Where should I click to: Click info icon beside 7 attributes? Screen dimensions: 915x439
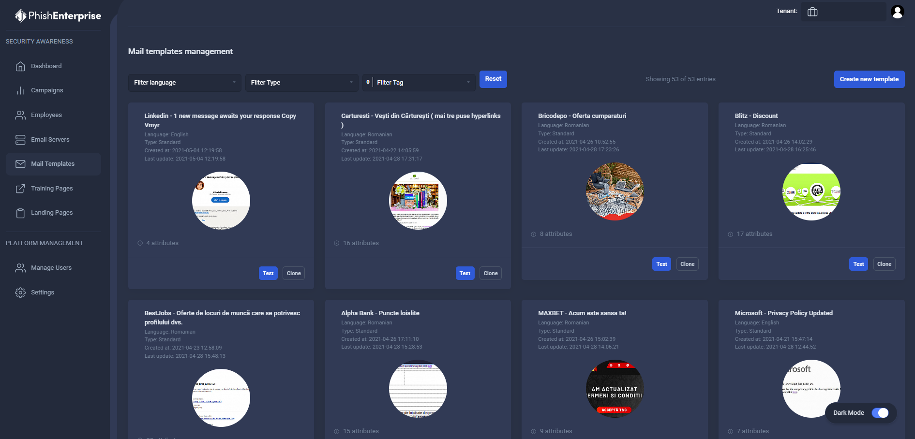click(731, 431)
